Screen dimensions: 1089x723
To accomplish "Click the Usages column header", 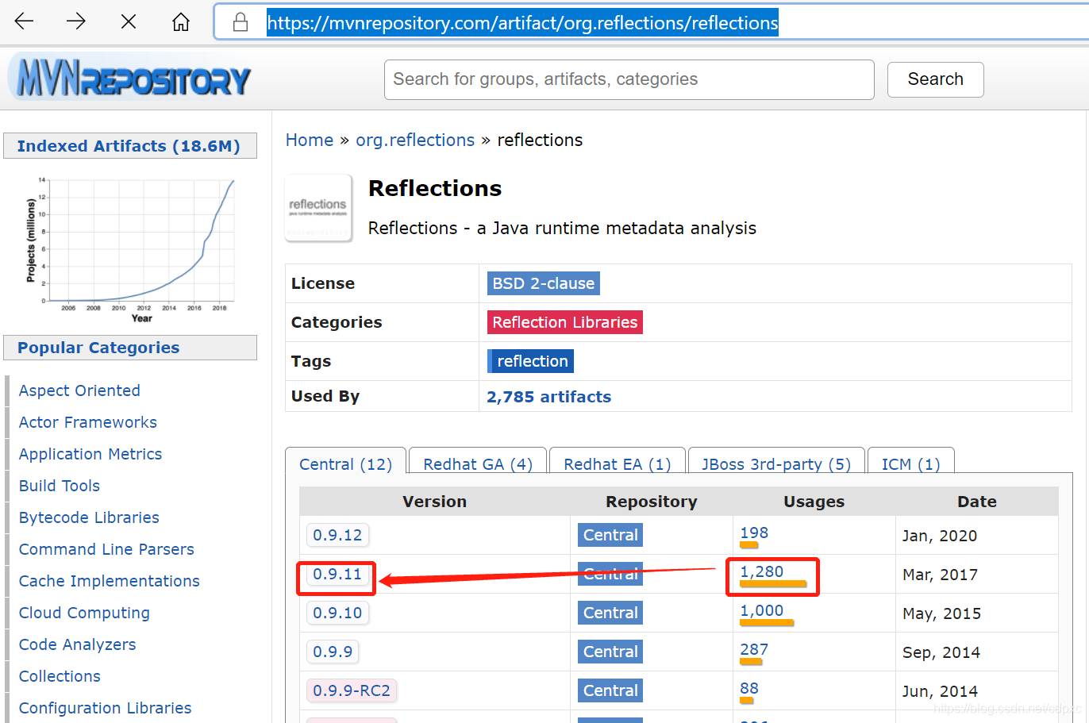I will pyautogui.click(x=814, y=502).
